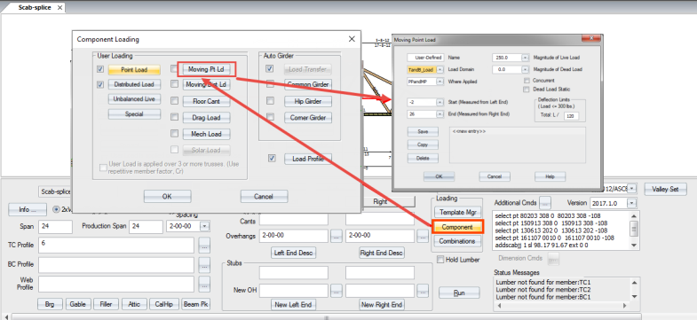Open the Spacing 2-00-00 dropdown
697x320 pixels.
204,226
